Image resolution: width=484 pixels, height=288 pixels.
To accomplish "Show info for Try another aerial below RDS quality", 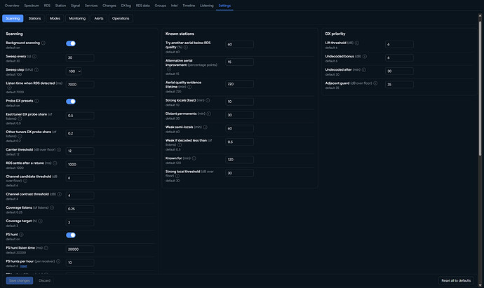I will point(186,47).
